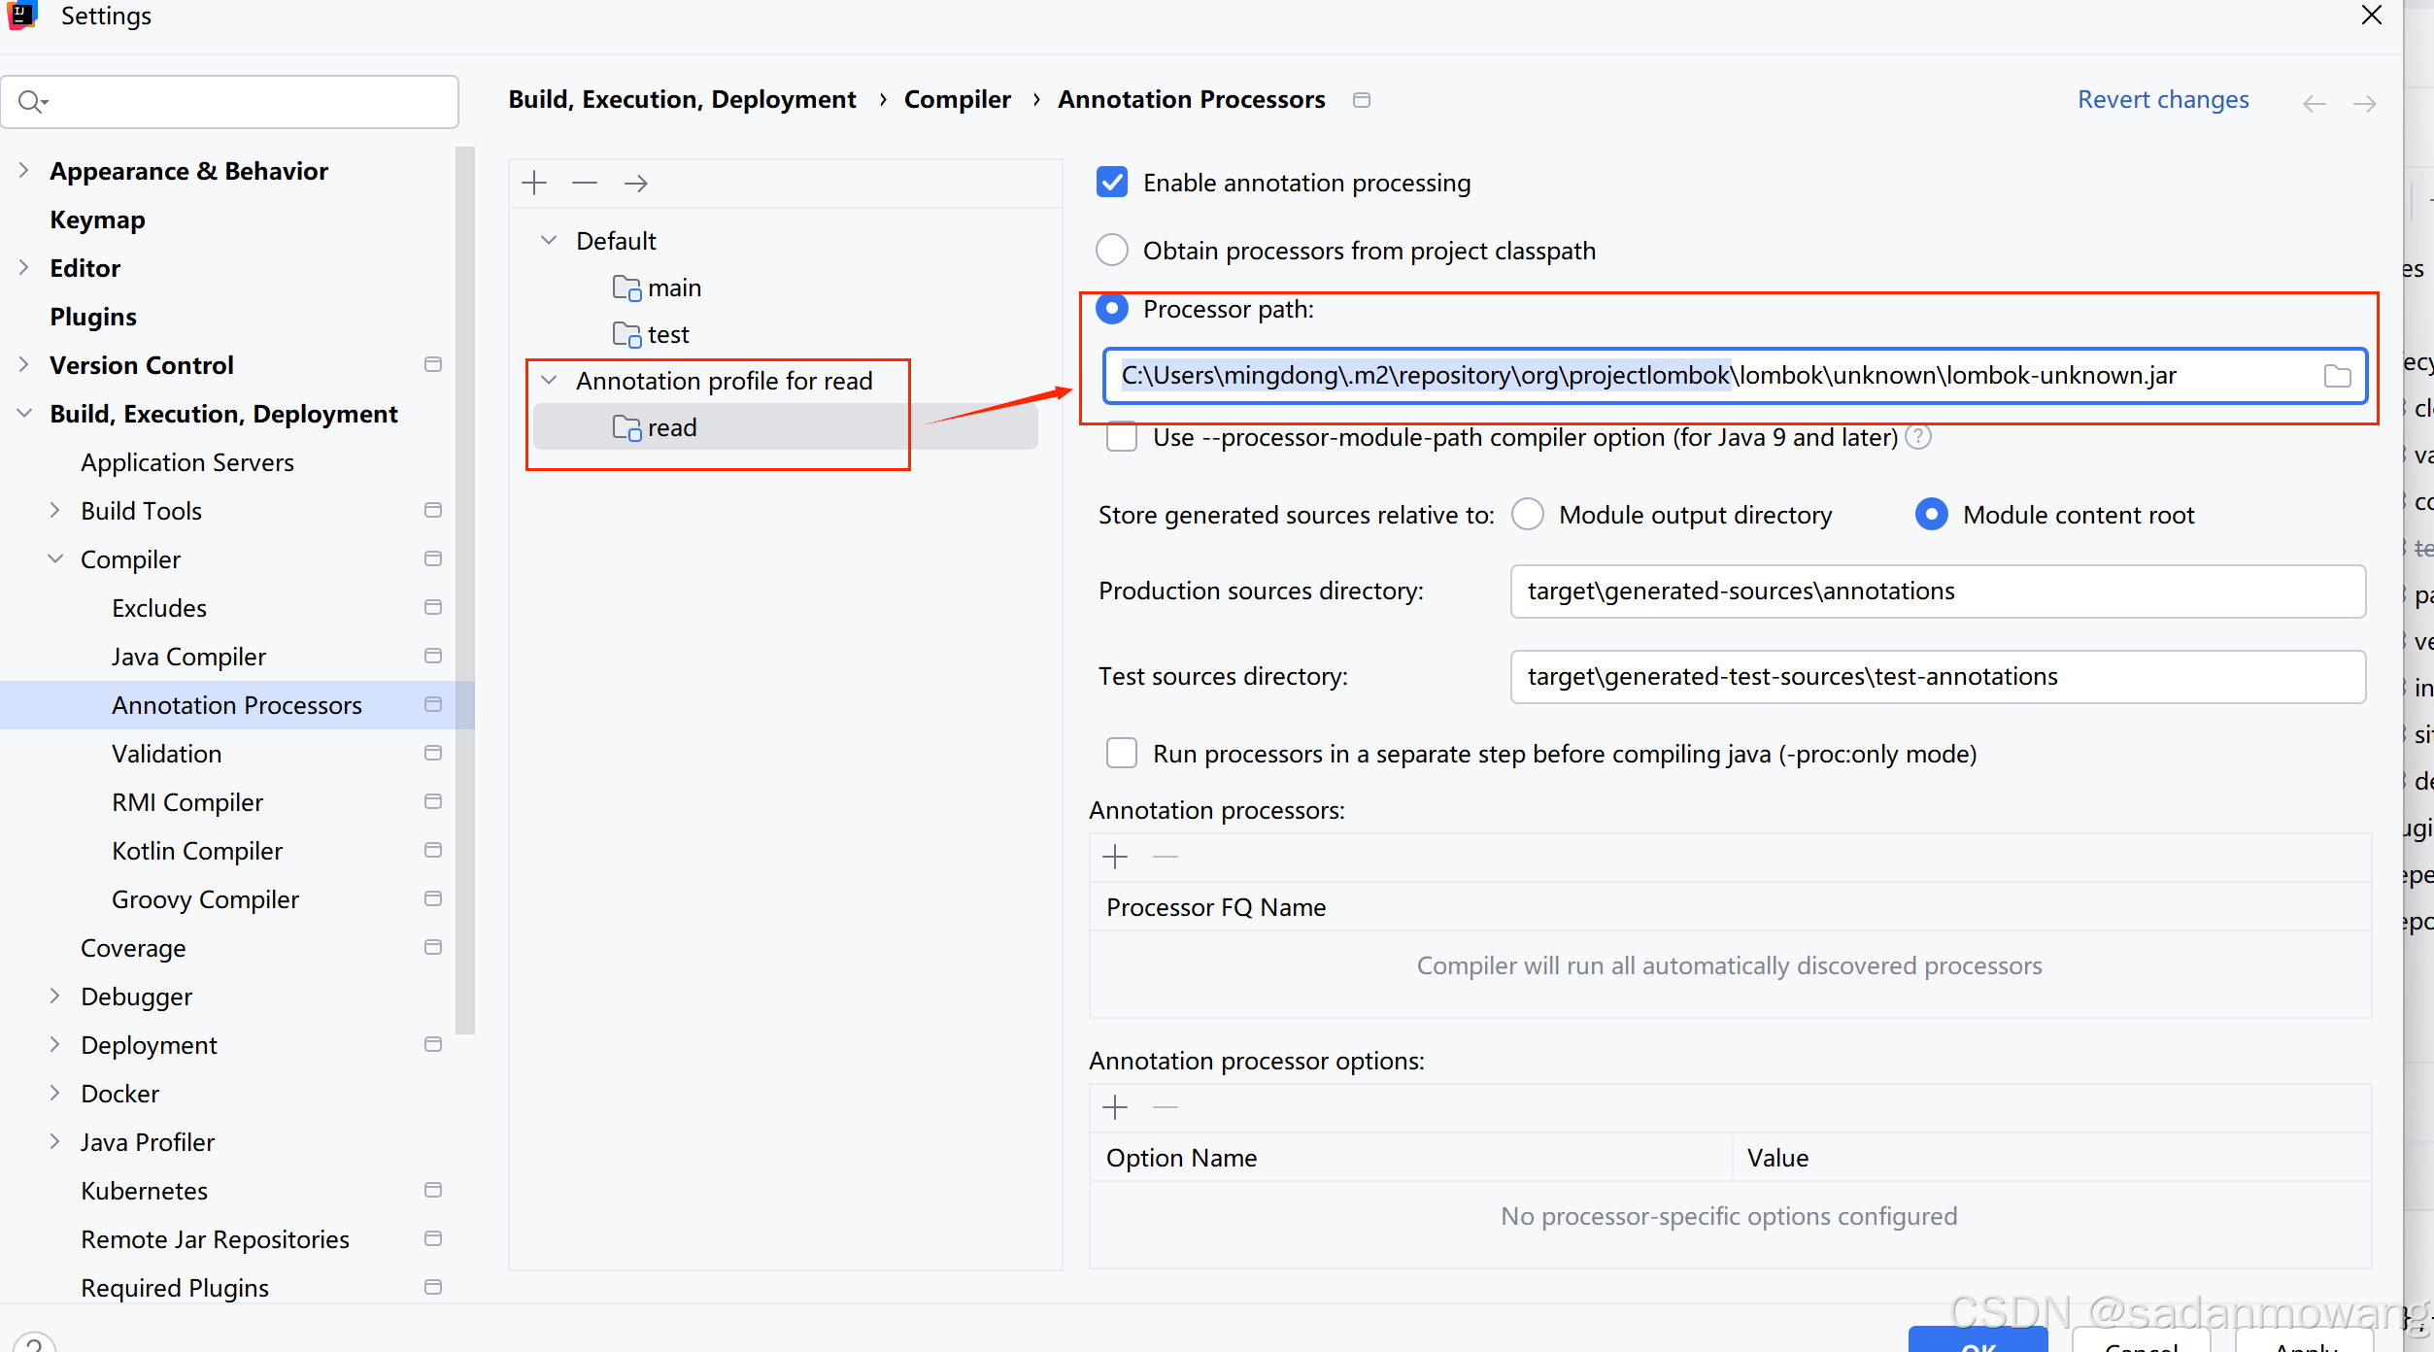Add annotation processor option plus icon
Image resolution: width=2434 pixels, height=1352 pixels.
(x=1115, y=1107)
